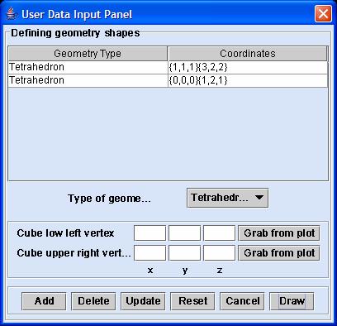Click the Reset button
The width and height of the screenshot is (337, 326).
pos(192,301)
